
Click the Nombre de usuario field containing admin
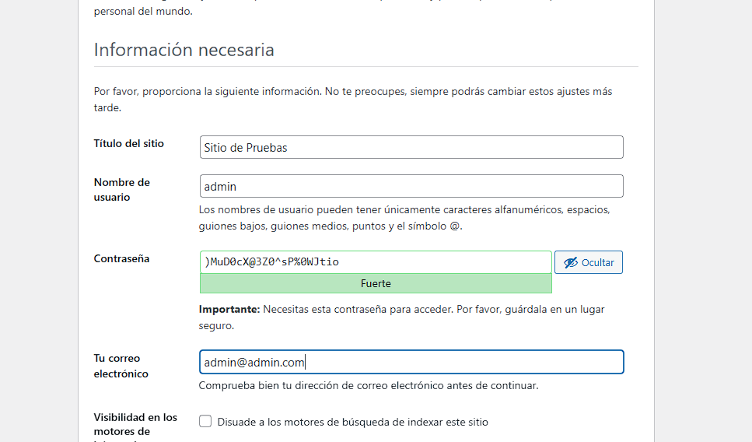pos(411,186)
